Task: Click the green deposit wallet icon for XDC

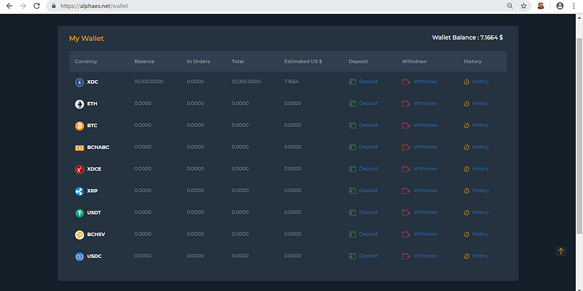Action: pos(353,82)
